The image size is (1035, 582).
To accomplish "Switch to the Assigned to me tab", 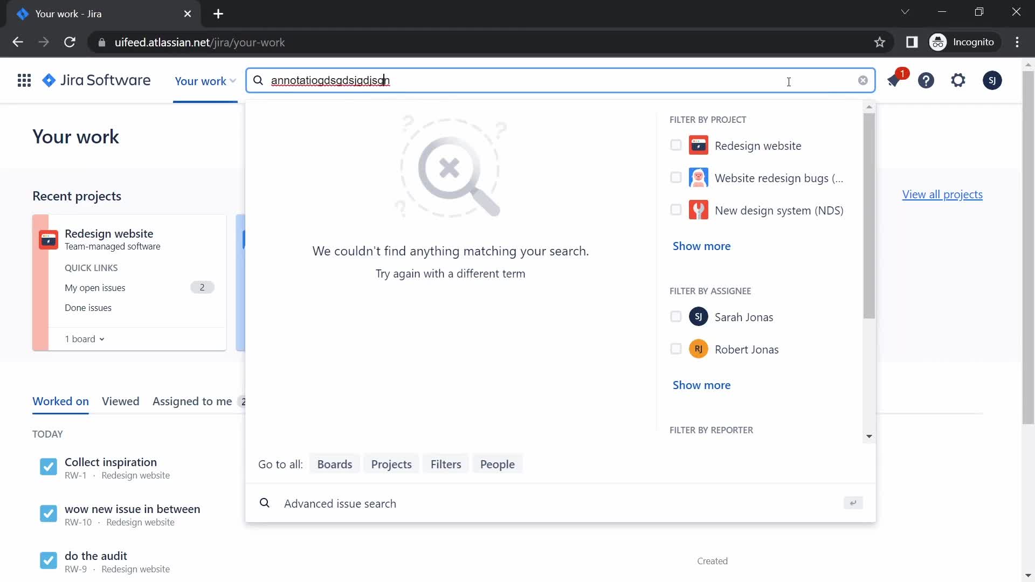I will tap(192, 401).
